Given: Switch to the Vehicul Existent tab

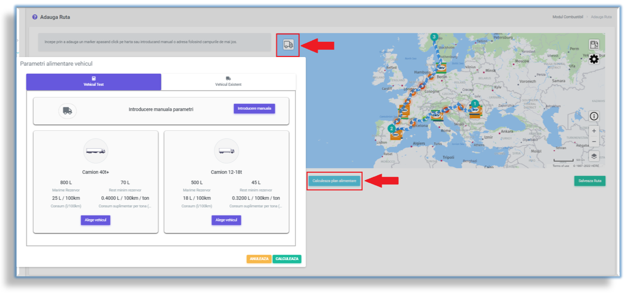Looking at the screenshot, I should click(x=228, y=82).
